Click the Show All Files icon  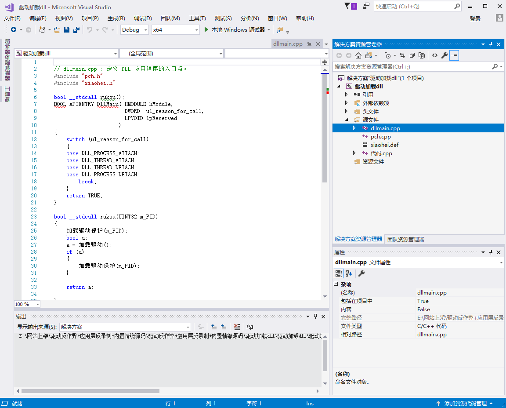click(x=422, y=55)
